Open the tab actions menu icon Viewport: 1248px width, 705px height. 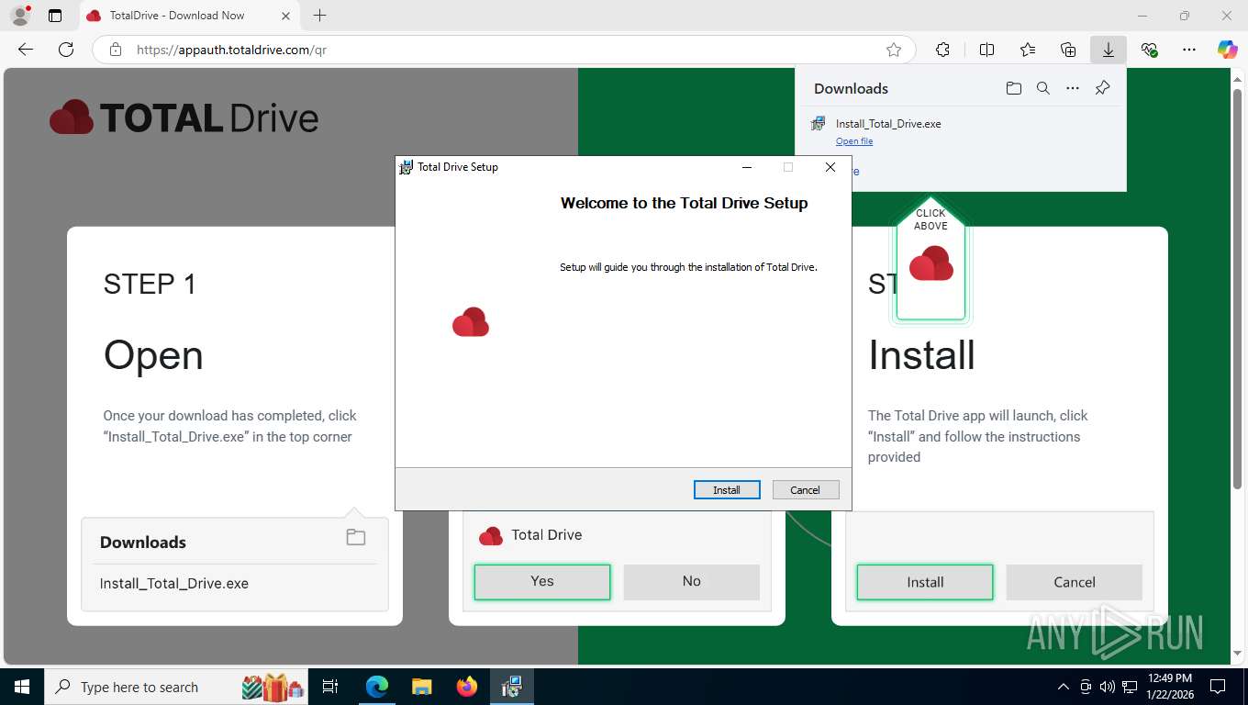(x=55, y=16)
